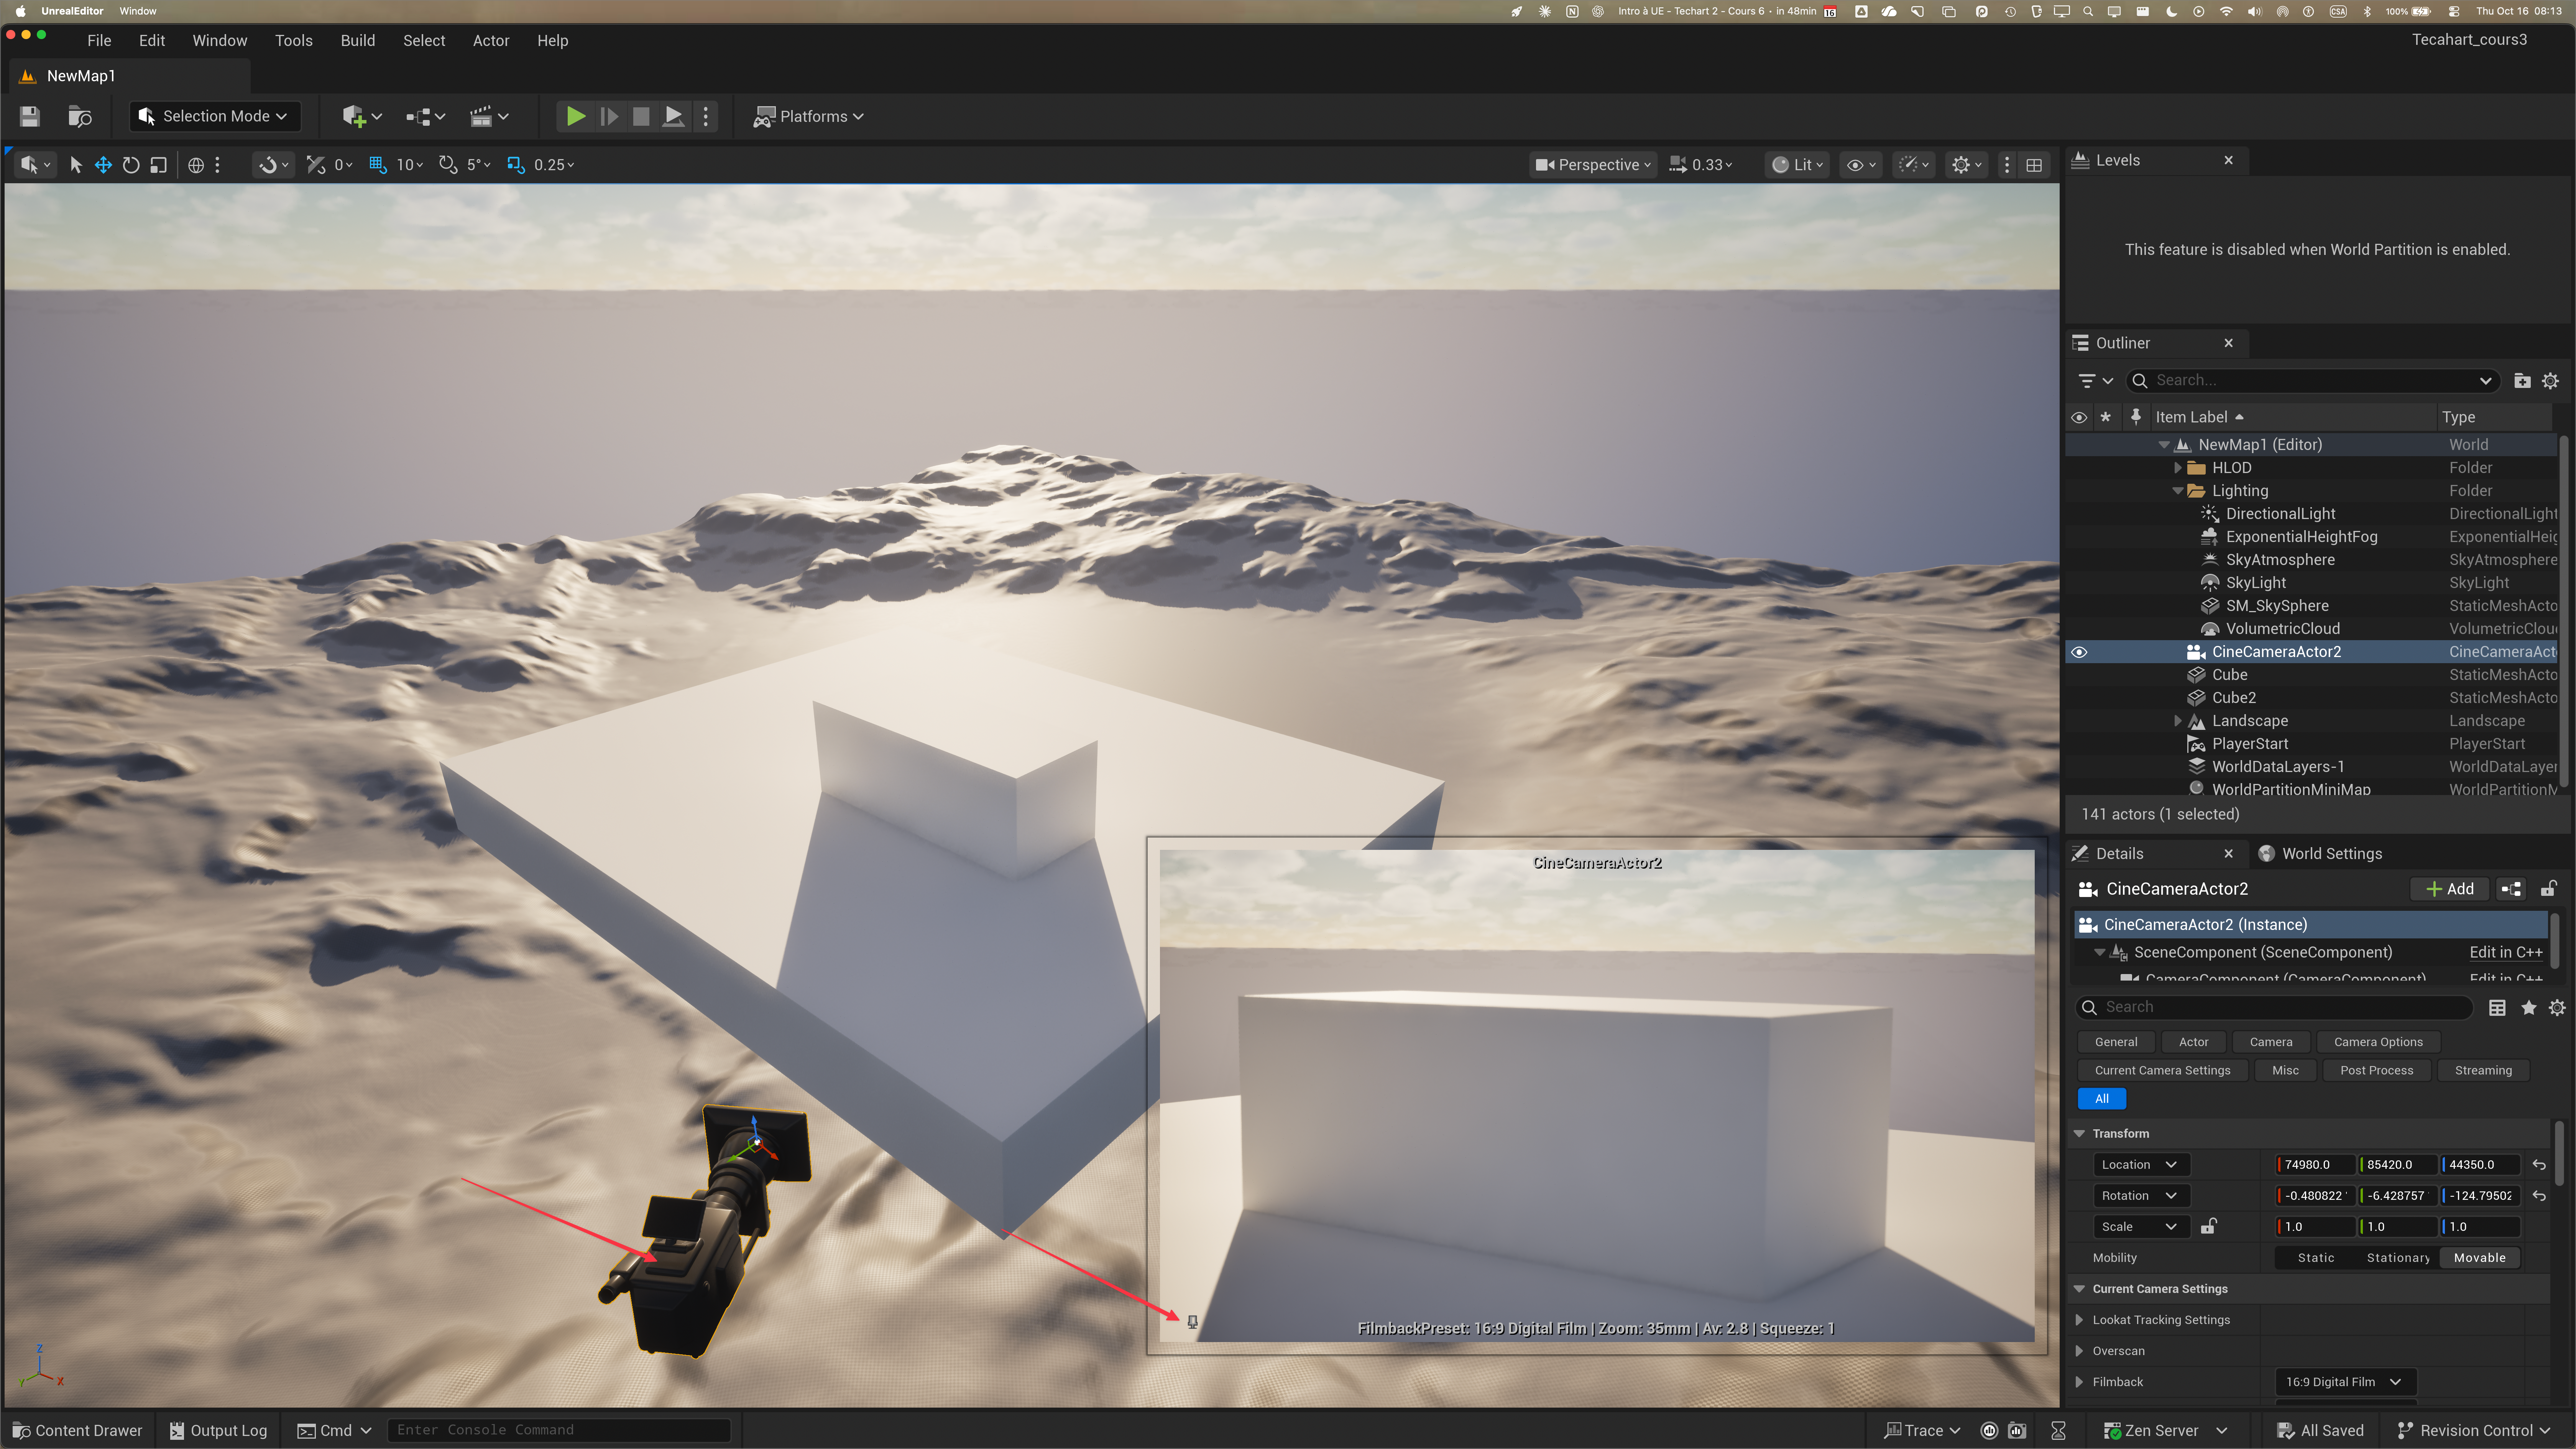Expand the Landscape item in Outliner
The image size is (2576, 1449).
pos(2178,721)
